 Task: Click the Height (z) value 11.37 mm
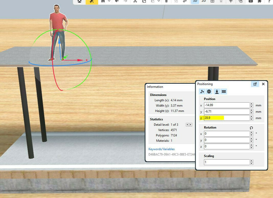click(x=177, y=111)
